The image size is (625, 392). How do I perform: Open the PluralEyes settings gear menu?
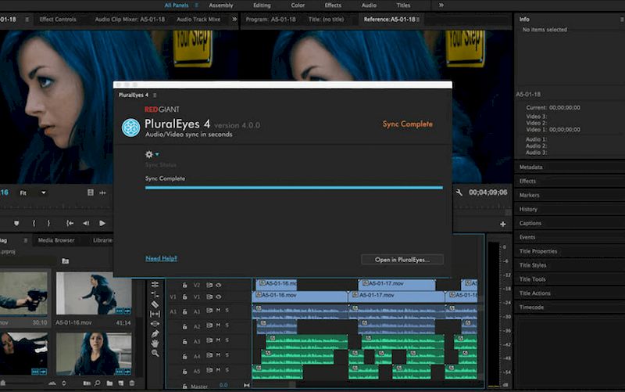(x=152, y=154)
